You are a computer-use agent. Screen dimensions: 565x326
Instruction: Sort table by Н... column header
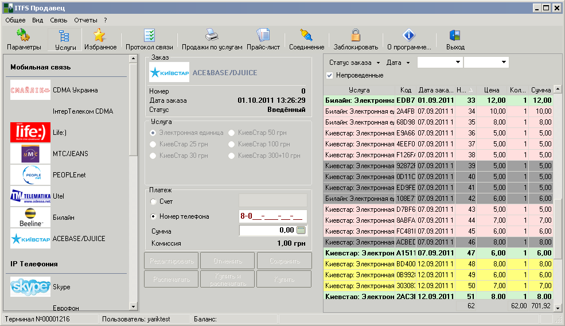pos(466,90)
